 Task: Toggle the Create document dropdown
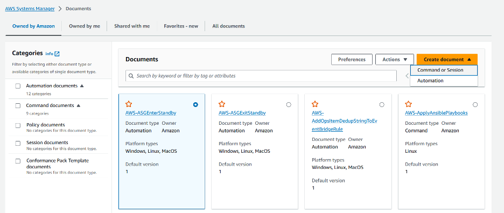click(447, 59)
